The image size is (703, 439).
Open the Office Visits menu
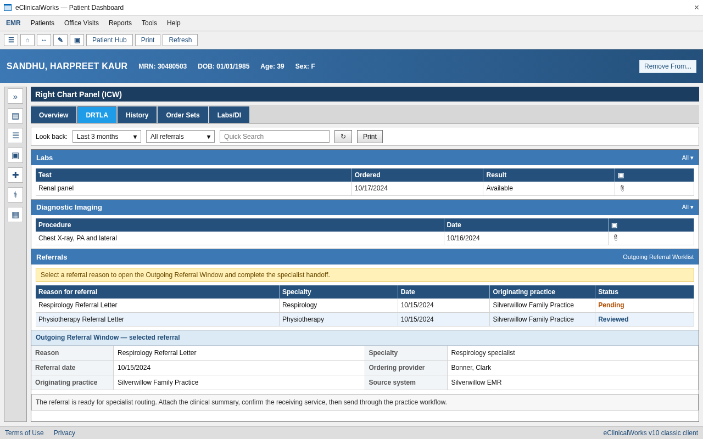pyautogui.click(x=81, y=23)
